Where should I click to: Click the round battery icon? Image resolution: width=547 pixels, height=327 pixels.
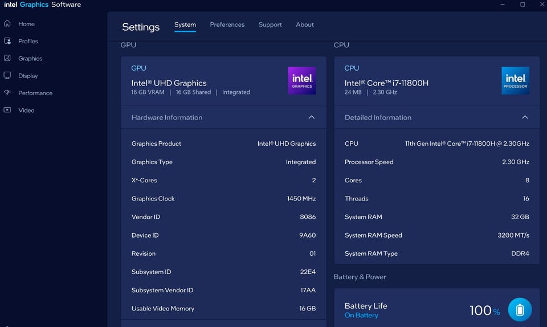520,309
